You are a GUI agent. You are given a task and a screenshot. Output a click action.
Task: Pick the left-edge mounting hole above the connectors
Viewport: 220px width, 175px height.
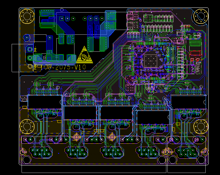pyautogui.click(x=27, y=126)
